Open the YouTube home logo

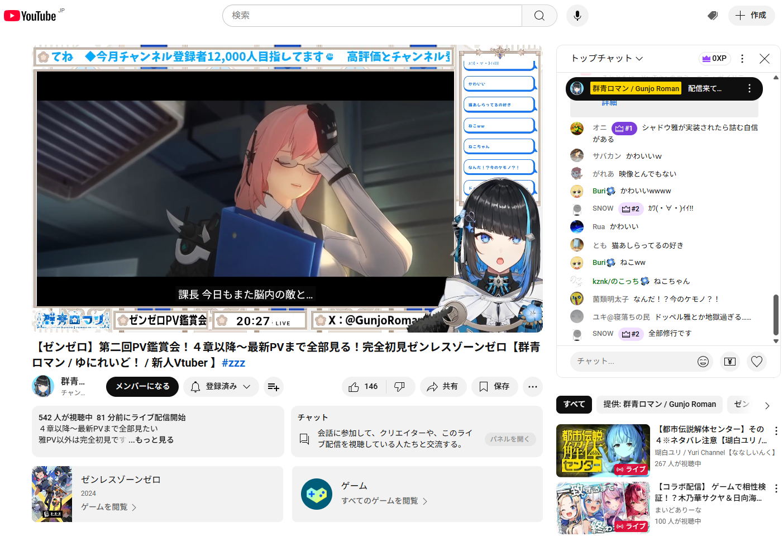pos(30,16)
